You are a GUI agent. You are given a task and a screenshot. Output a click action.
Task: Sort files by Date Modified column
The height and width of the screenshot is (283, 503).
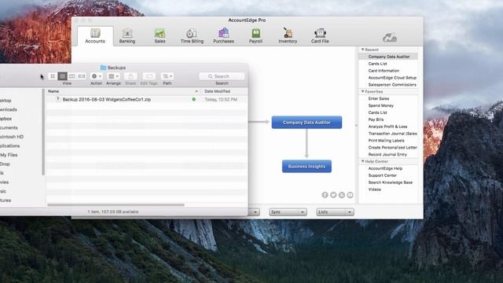pos(217,91)
